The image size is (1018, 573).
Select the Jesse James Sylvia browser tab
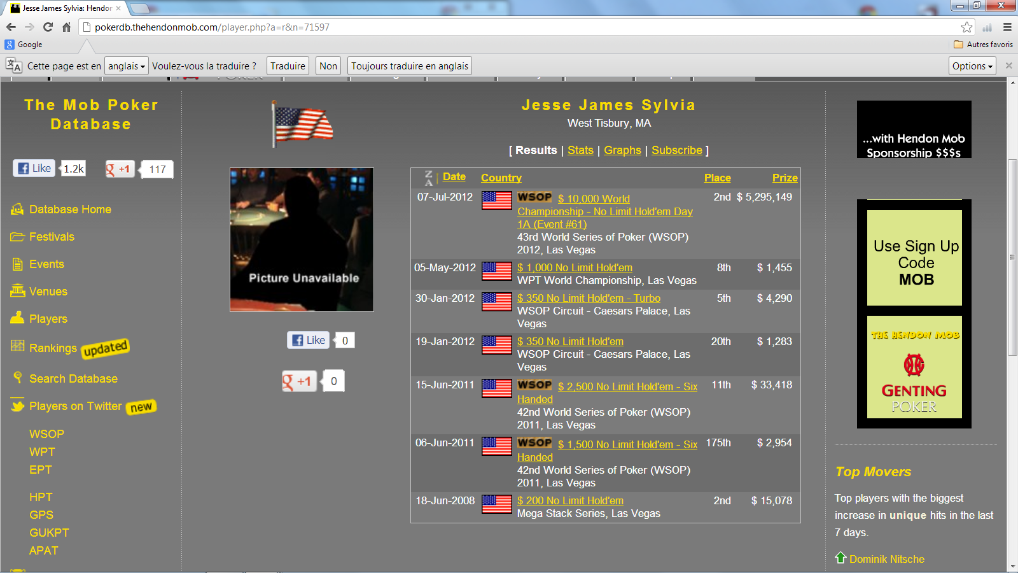click(67, 8)
